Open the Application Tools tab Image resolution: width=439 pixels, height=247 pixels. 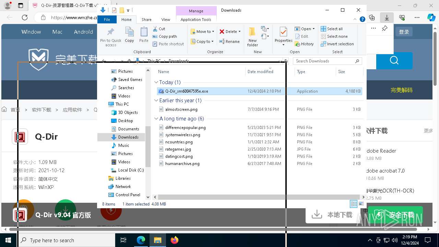(x=196, y=20)
